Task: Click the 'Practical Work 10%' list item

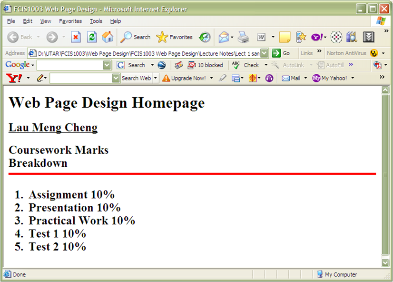Action: click(82, 221)
